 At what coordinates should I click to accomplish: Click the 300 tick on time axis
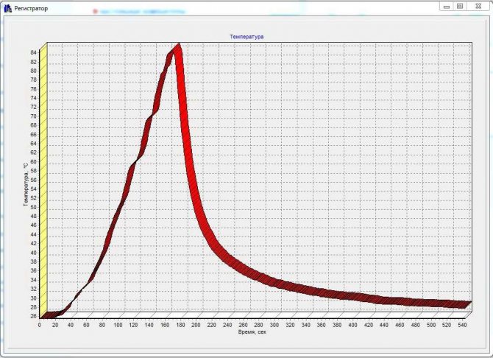pyautogui.click(x=274, y=324)
